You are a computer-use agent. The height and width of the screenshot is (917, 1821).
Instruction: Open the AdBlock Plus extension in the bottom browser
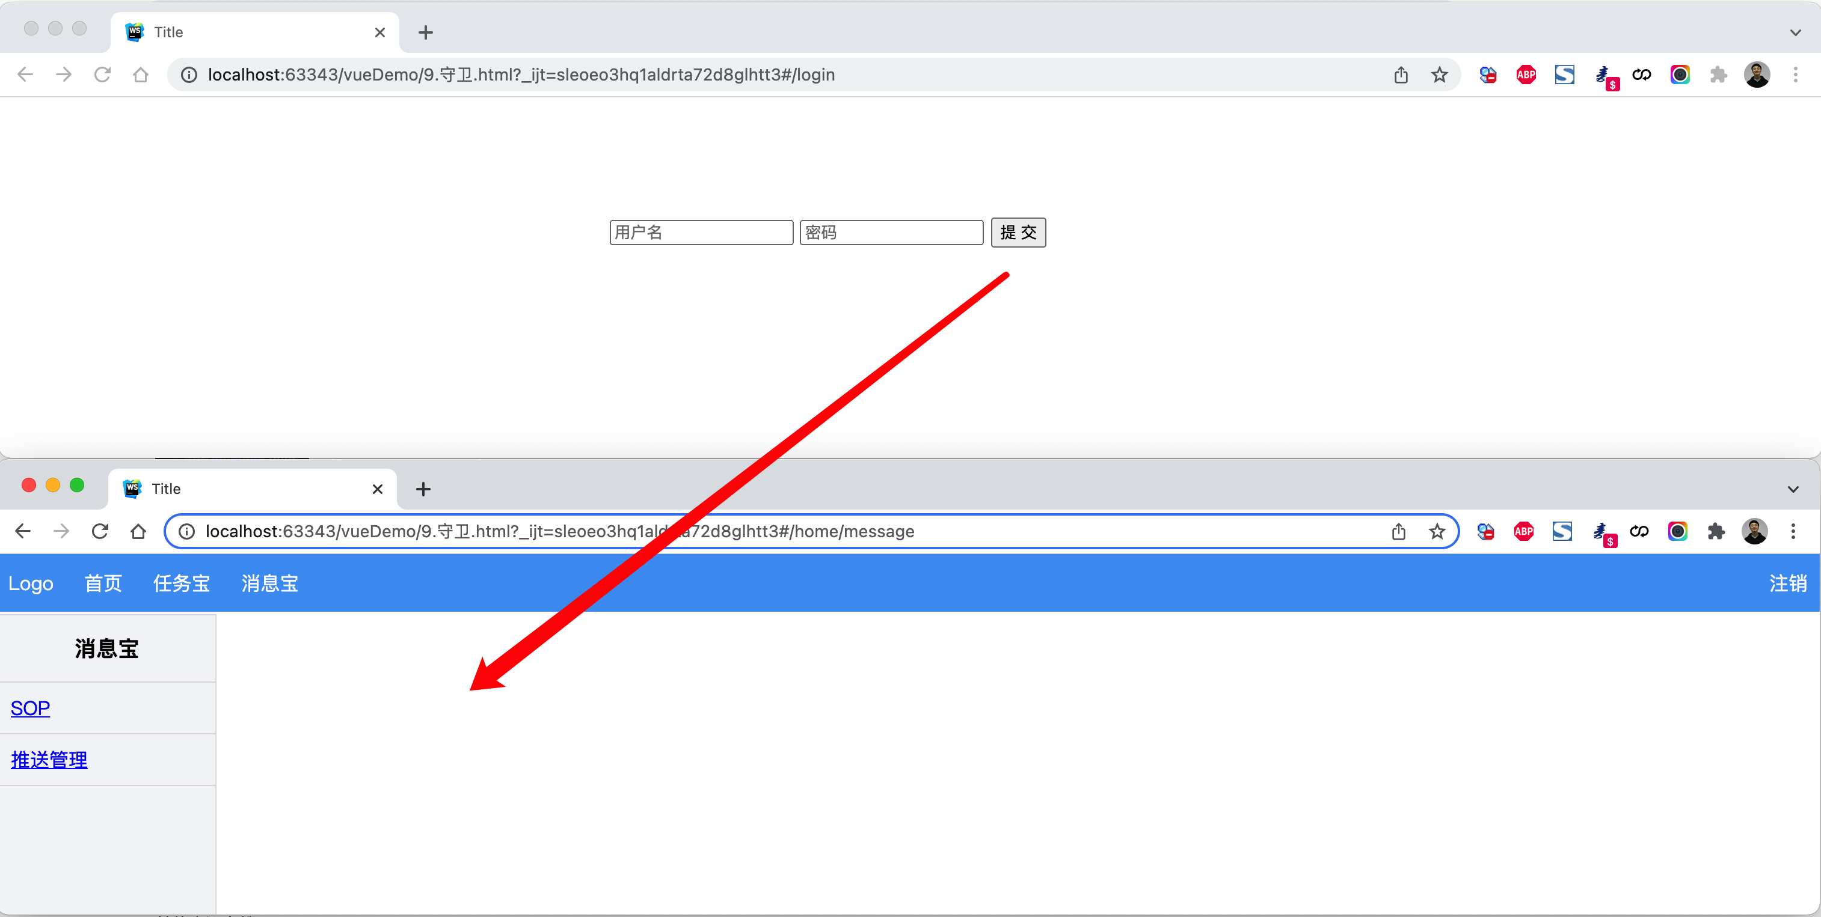(x=1523, y=531)
